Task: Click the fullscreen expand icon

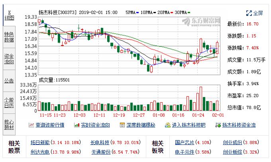Action: tap(249, 13)
